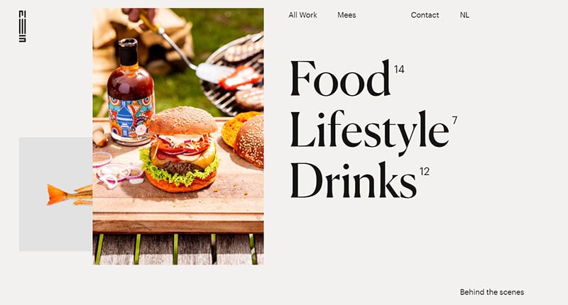Open the All Work menu item
The image size is (568, 305).
pyautogui.click(x=302, y=15)
